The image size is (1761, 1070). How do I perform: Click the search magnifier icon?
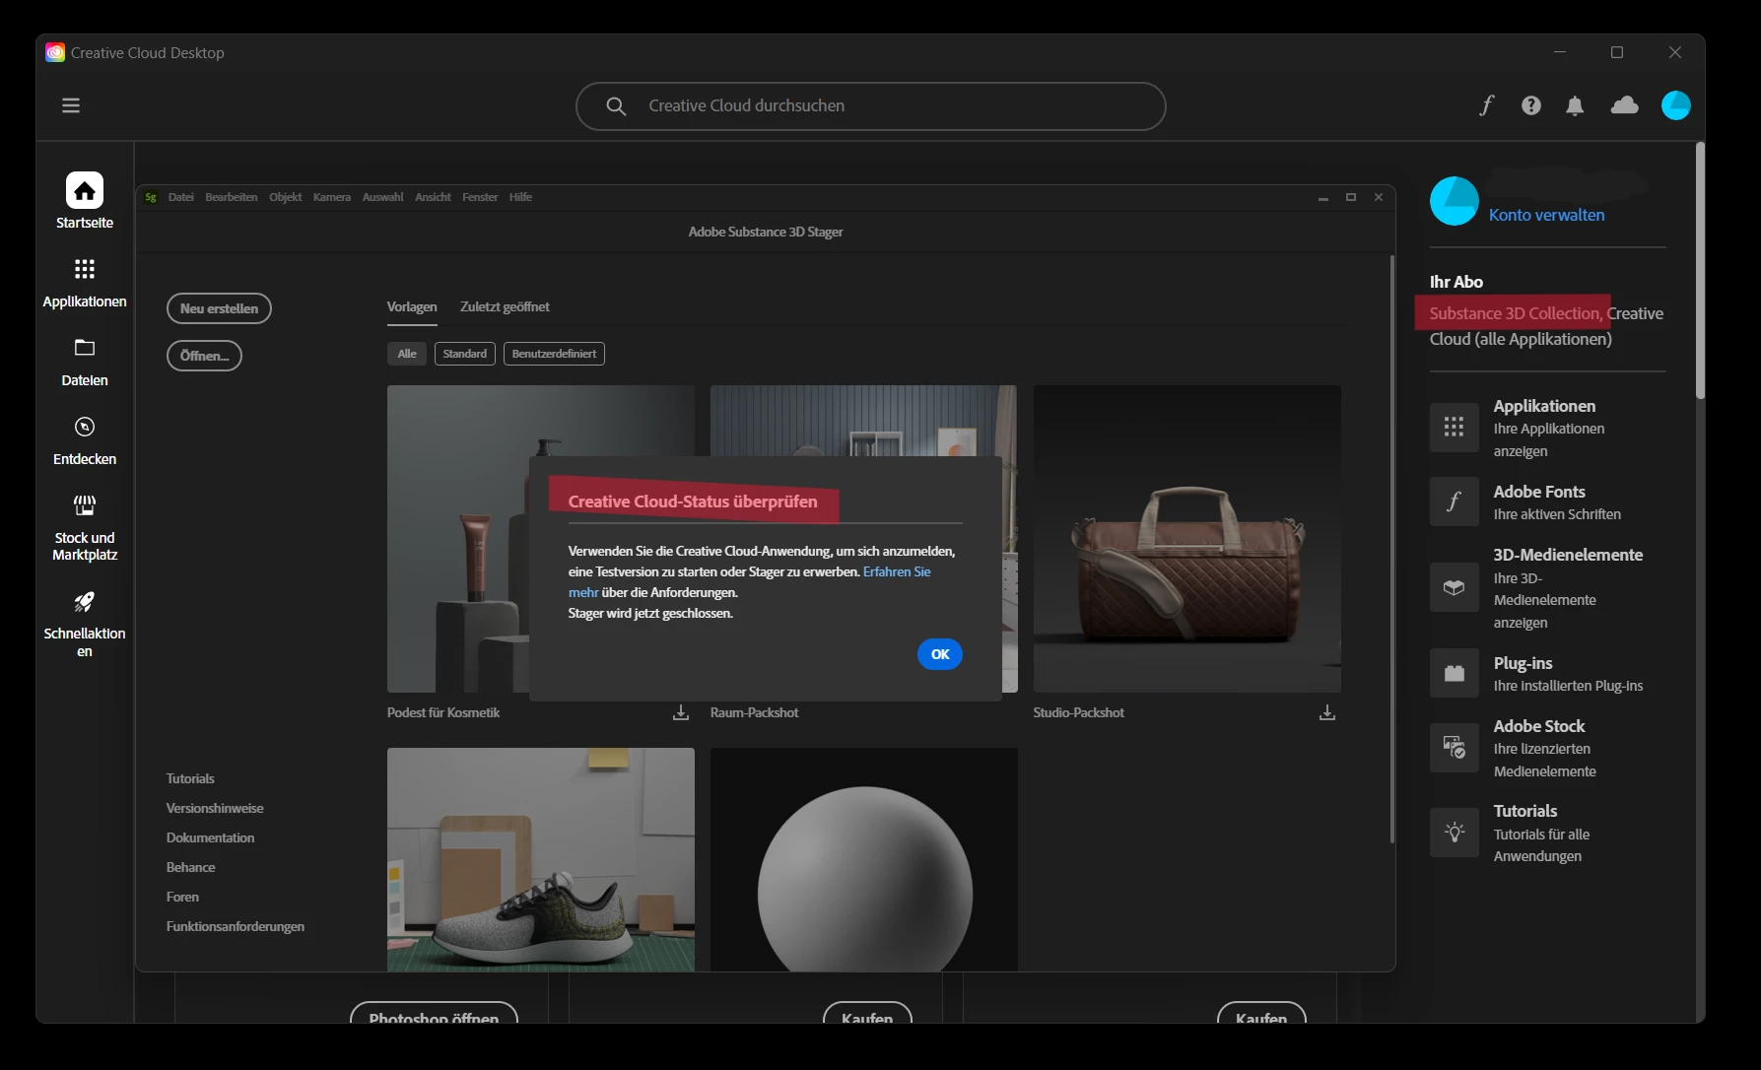click(616, 105)
